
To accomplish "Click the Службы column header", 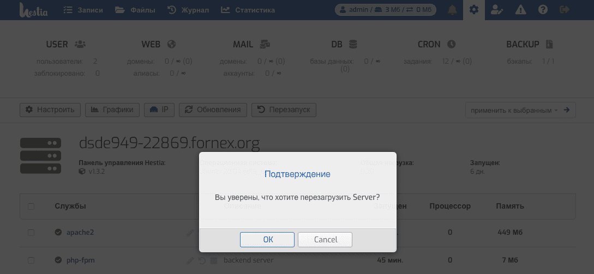I will click(x=70, y=206).
